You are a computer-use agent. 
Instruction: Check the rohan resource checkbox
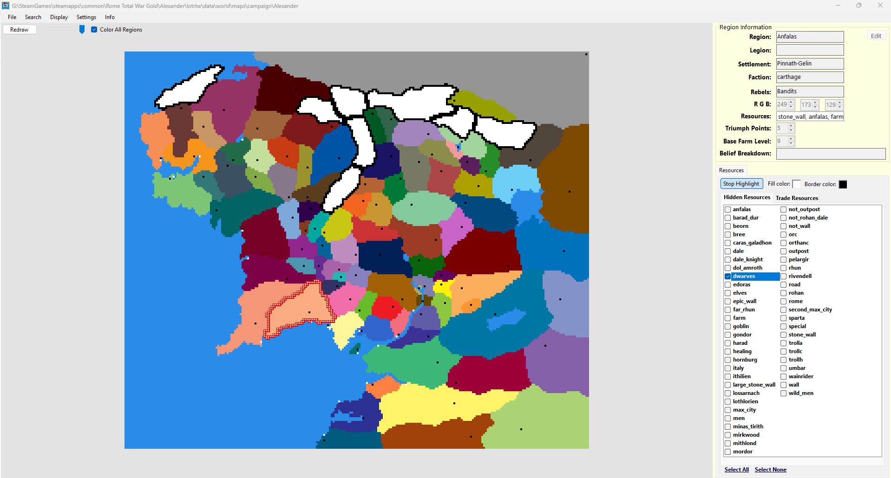coord(784,293)
